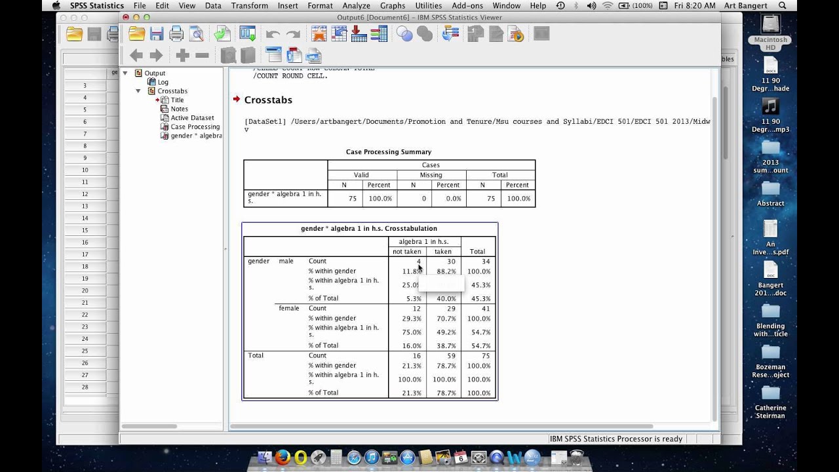This screenshot has width=839, height=472.
Task: Open the Transform menu
Action: (x=249, y=6)
